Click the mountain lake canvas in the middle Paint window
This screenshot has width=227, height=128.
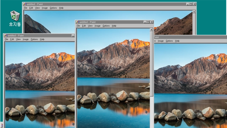[113, 78]
